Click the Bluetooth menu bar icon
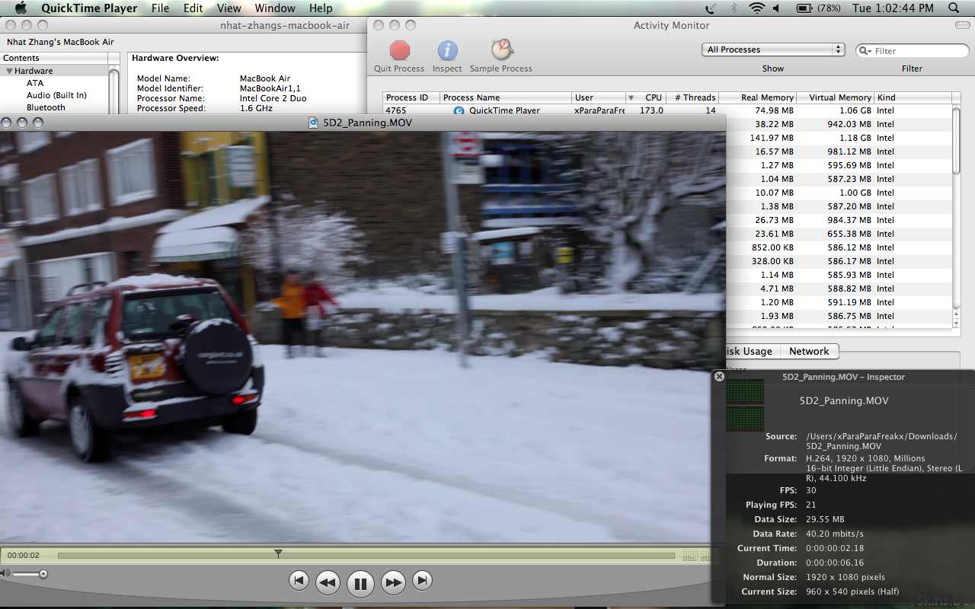The image size is (975, 609). 734,8
